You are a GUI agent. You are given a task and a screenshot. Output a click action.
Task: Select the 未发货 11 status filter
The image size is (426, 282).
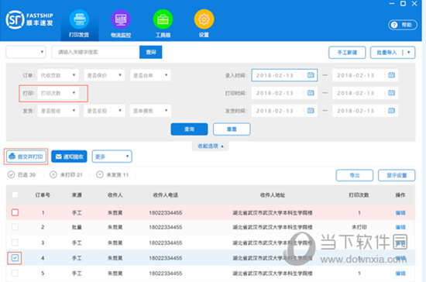[x=112, y=174]
